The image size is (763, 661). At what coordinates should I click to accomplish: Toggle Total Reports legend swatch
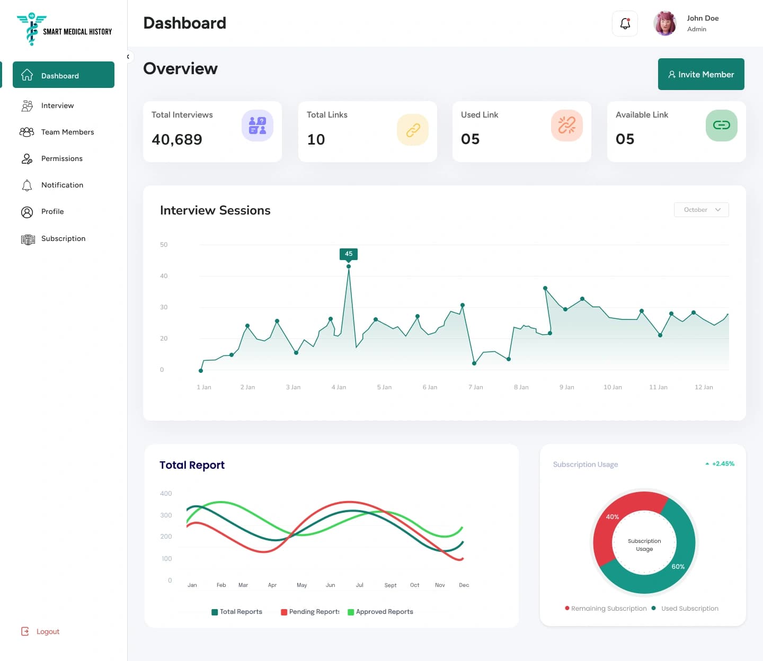(x=215, y=612)
